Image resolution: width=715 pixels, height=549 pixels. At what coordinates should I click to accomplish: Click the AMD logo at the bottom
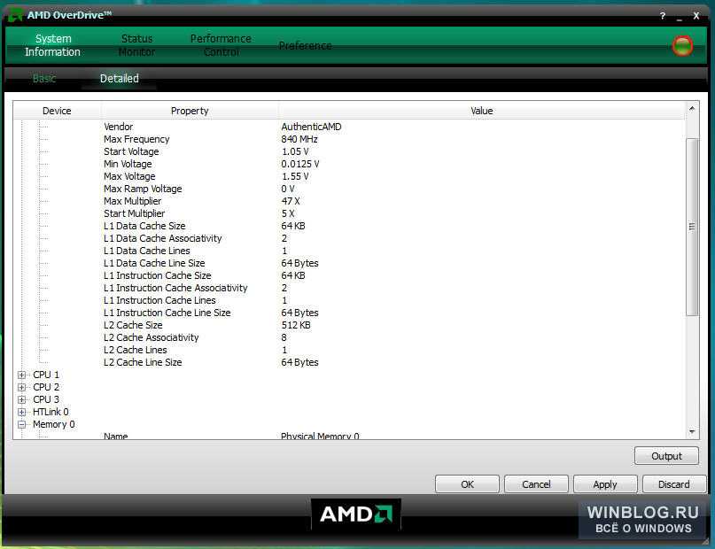coord(355,514)
